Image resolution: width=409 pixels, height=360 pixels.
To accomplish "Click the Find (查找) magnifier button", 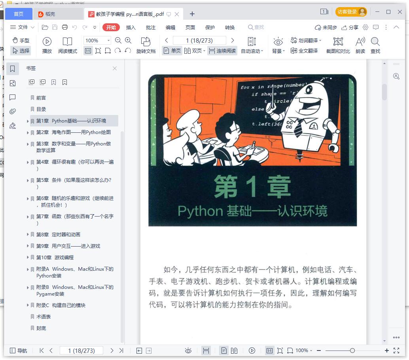I will pyautogui.click(x=375, y=45).
